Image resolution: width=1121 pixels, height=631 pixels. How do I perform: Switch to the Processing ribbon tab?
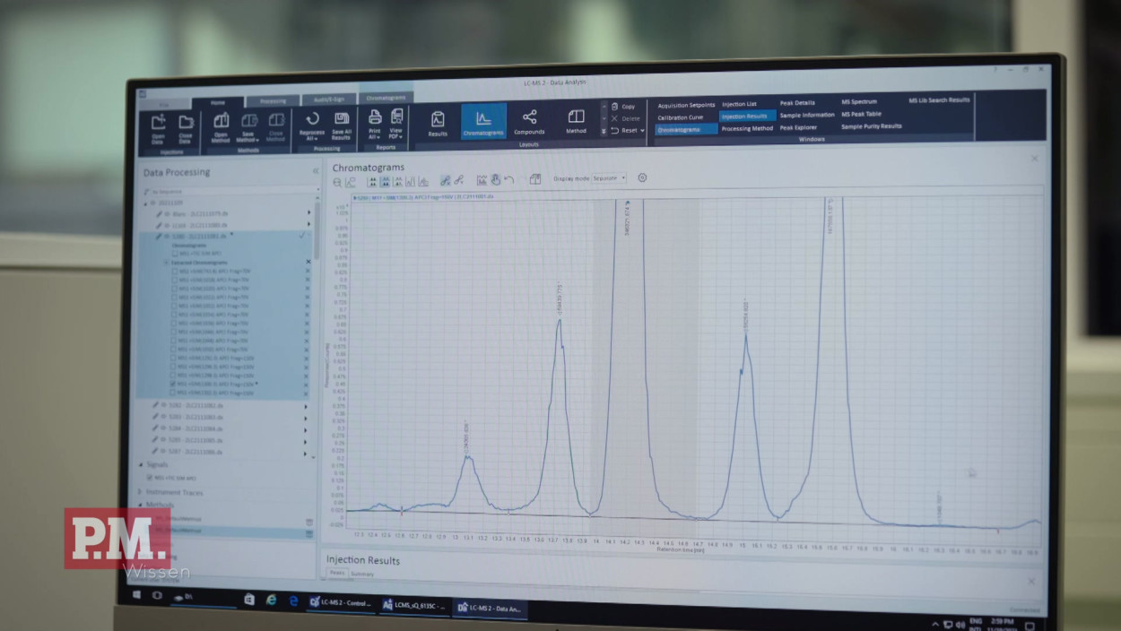pyautogui.click(x=273, y=101)
